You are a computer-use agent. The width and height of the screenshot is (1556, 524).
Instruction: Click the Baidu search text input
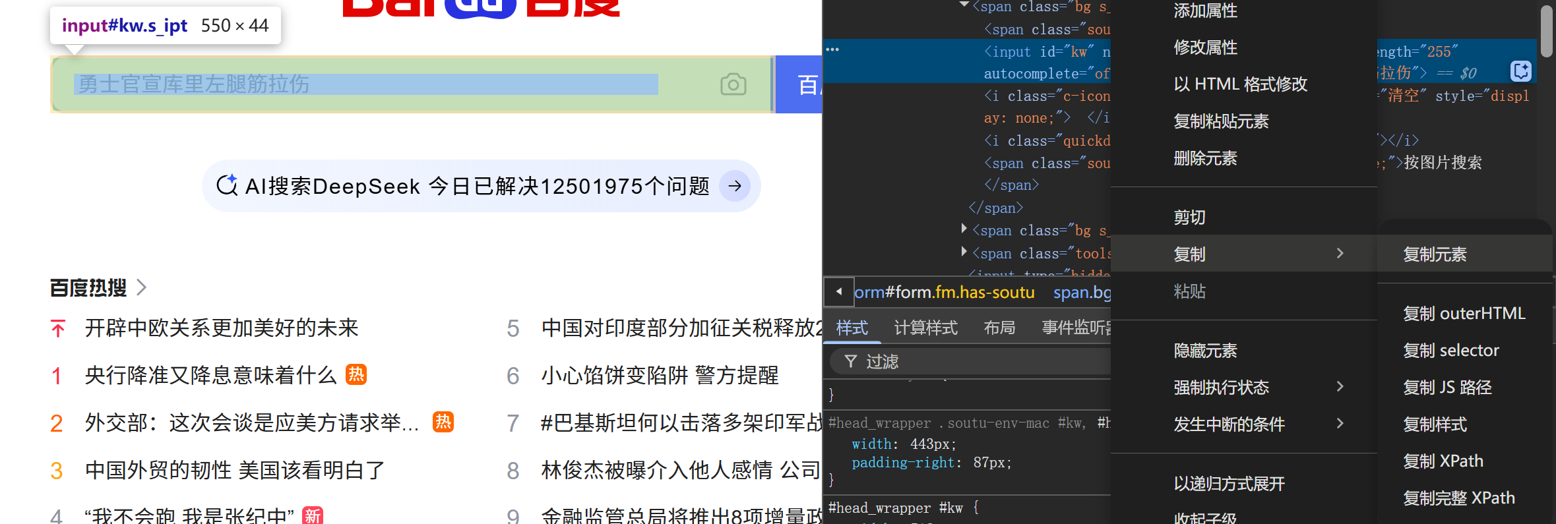point(412,84)
